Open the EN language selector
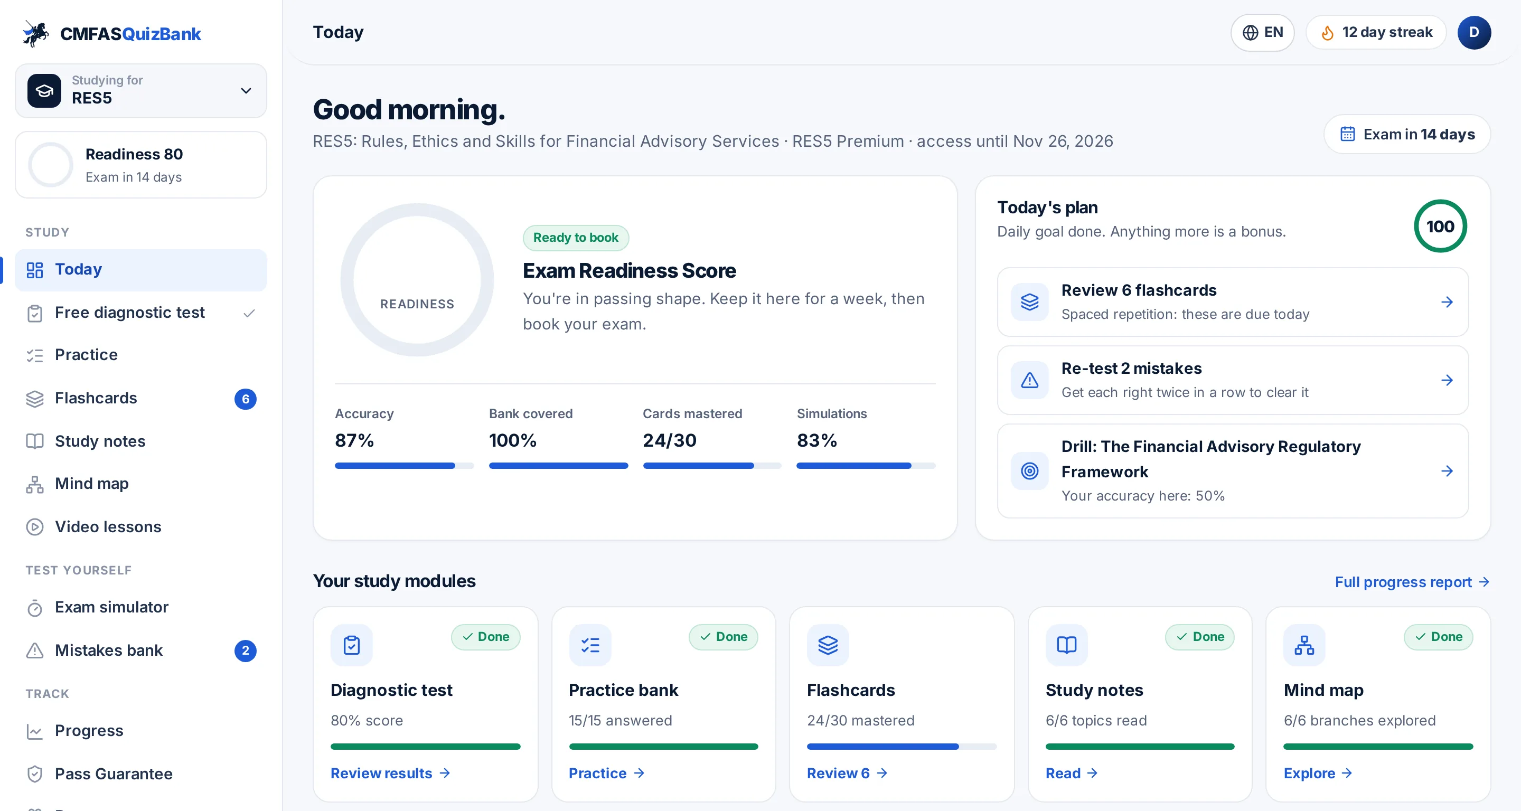Viewport: 1521px width, 811px height. [1262, 32]
